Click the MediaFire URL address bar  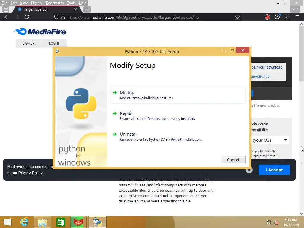(x=133, y=17)
